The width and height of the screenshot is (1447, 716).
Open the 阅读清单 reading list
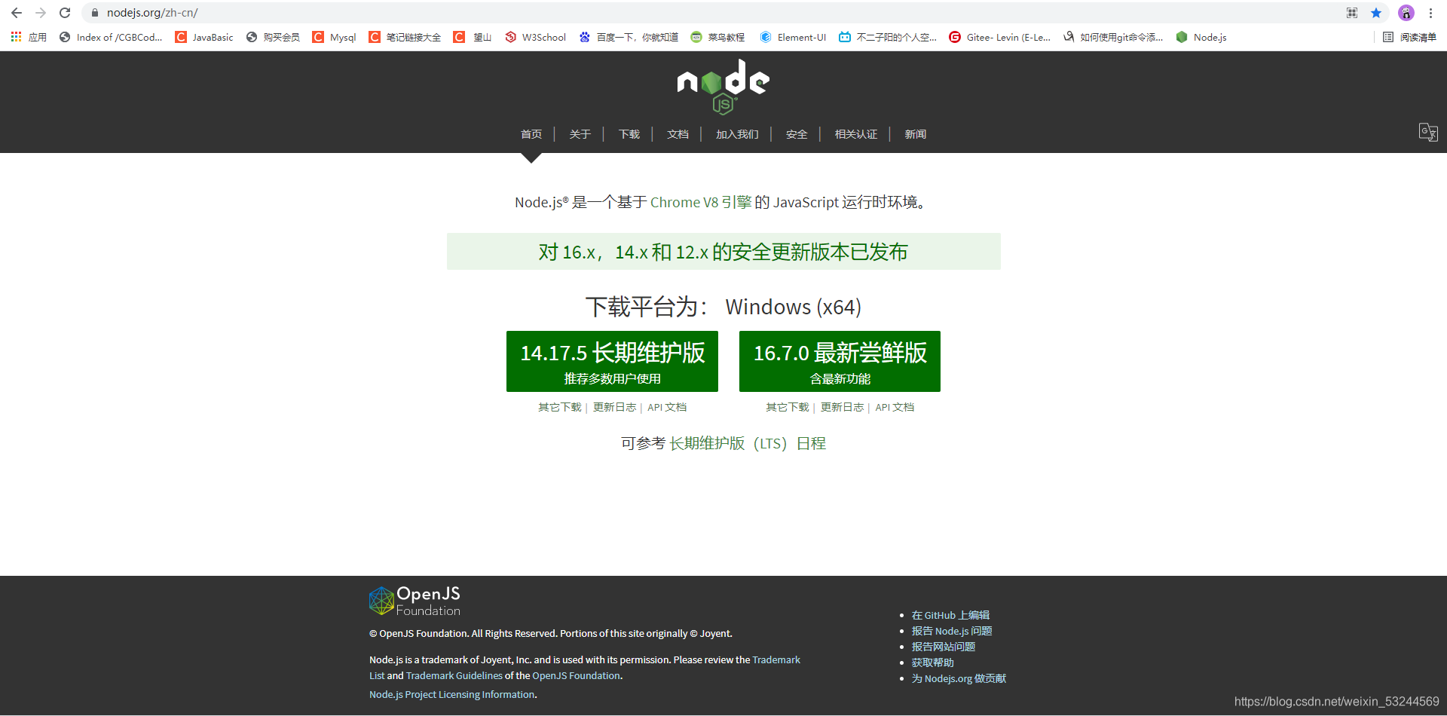coord(1409,37)
